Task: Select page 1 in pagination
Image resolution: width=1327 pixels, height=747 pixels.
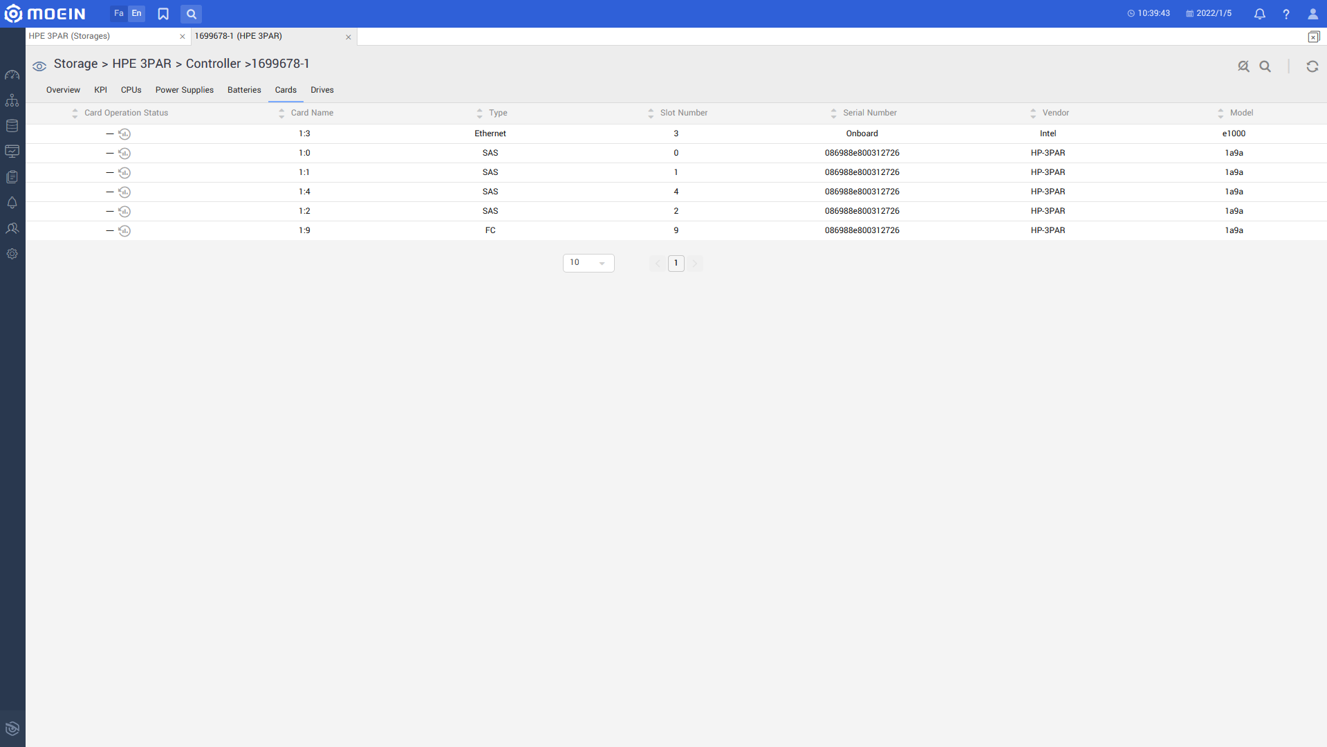Action: [x=676, y=264]
